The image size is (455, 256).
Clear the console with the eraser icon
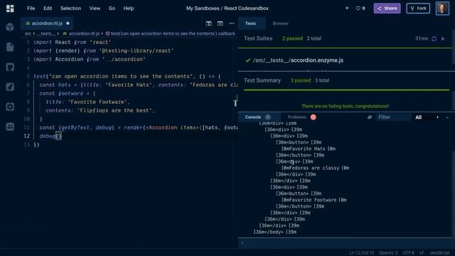click(x=370, y=117)
